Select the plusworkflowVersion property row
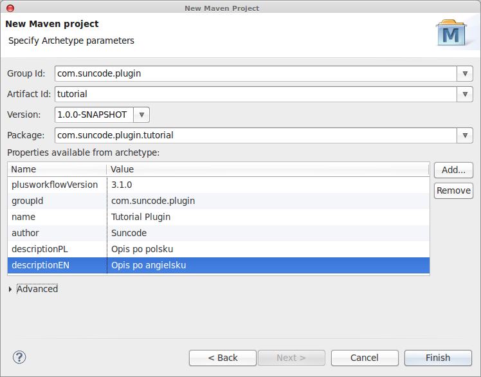 pos(219,185)
